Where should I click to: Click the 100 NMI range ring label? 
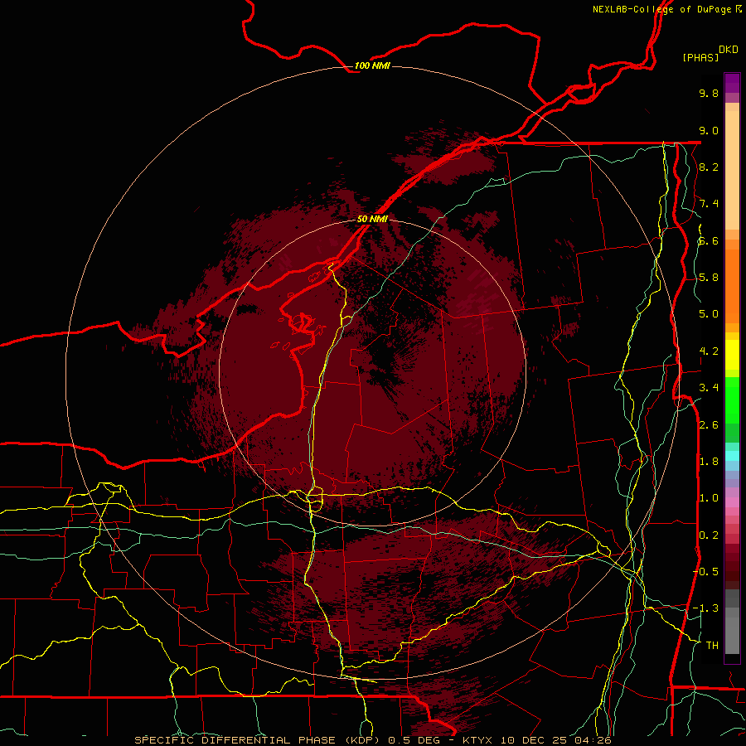click(x=372, y=65)
